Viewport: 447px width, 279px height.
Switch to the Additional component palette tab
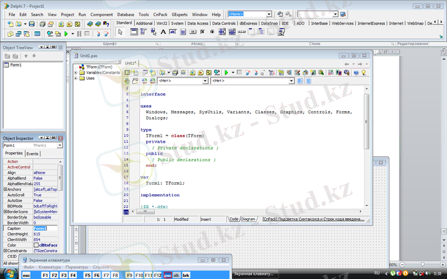[x=144, y=23]
